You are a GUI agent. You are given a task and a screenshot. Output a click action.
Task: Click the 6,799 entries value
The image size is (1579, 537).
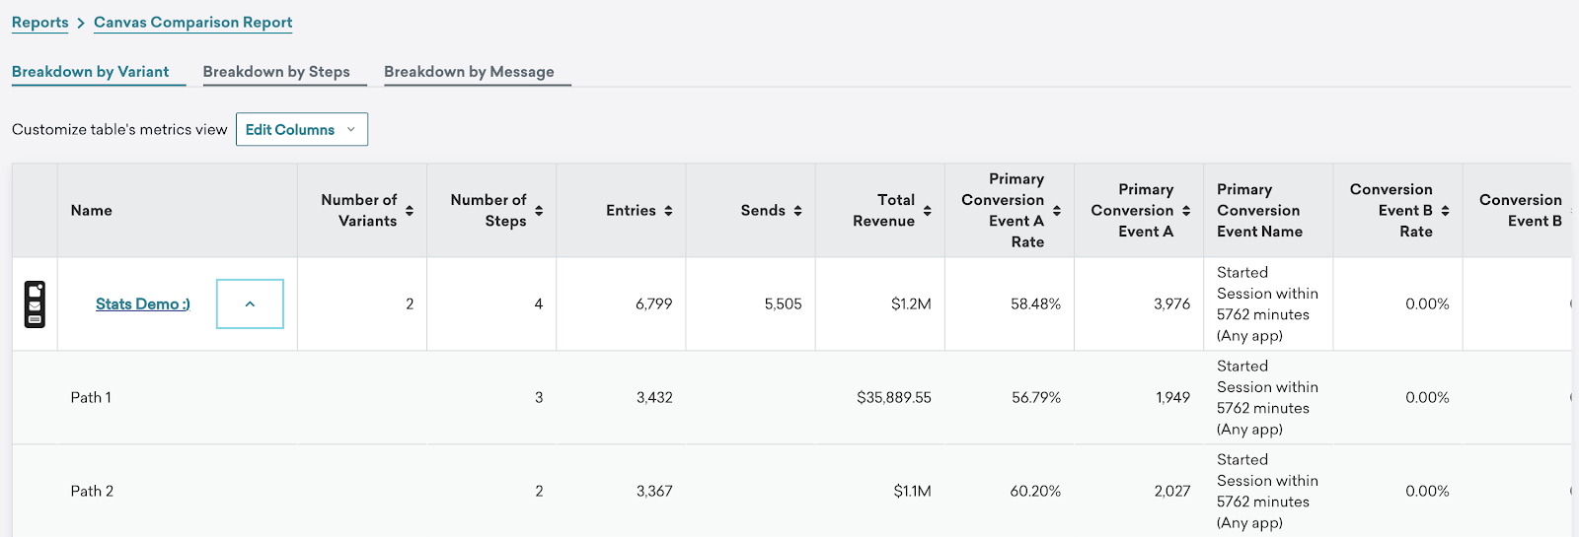(x=654, y=304)
